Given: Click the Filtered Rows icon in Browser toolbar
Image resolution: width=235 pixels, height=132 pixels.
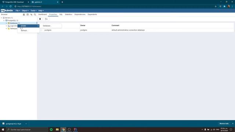Looking at the screenshot, I should coord(31,15).
